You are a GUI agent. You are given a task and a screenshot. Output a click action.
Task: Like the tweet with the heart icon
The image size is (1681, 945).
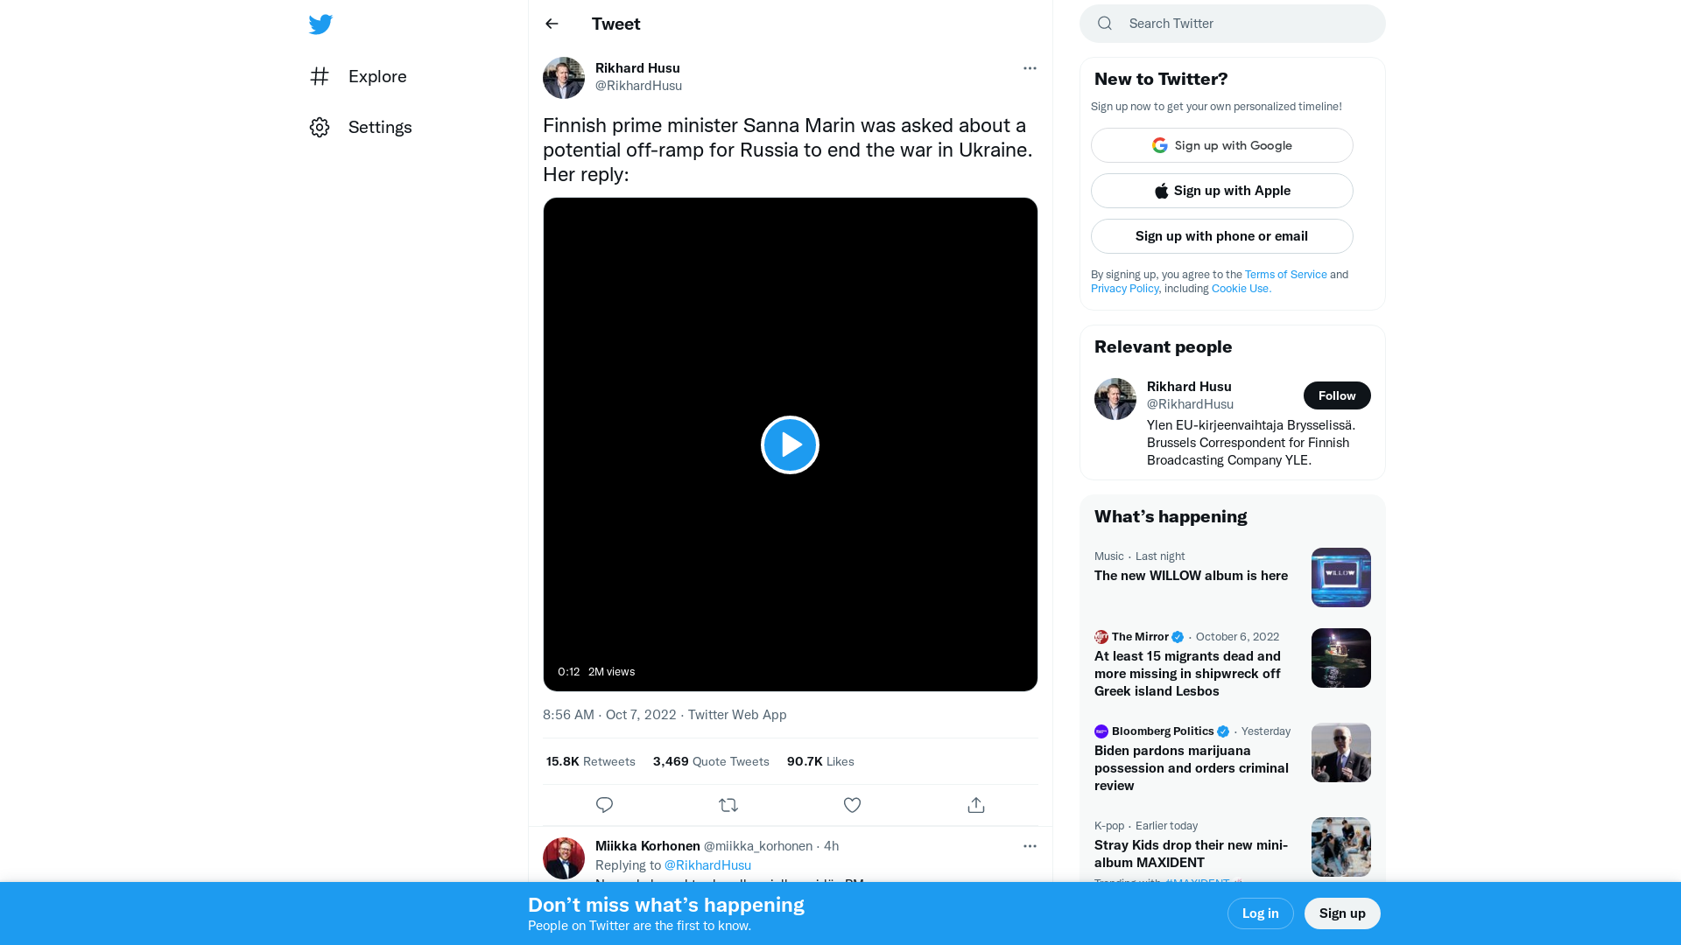pyautogui.click(x=852, y=805)
